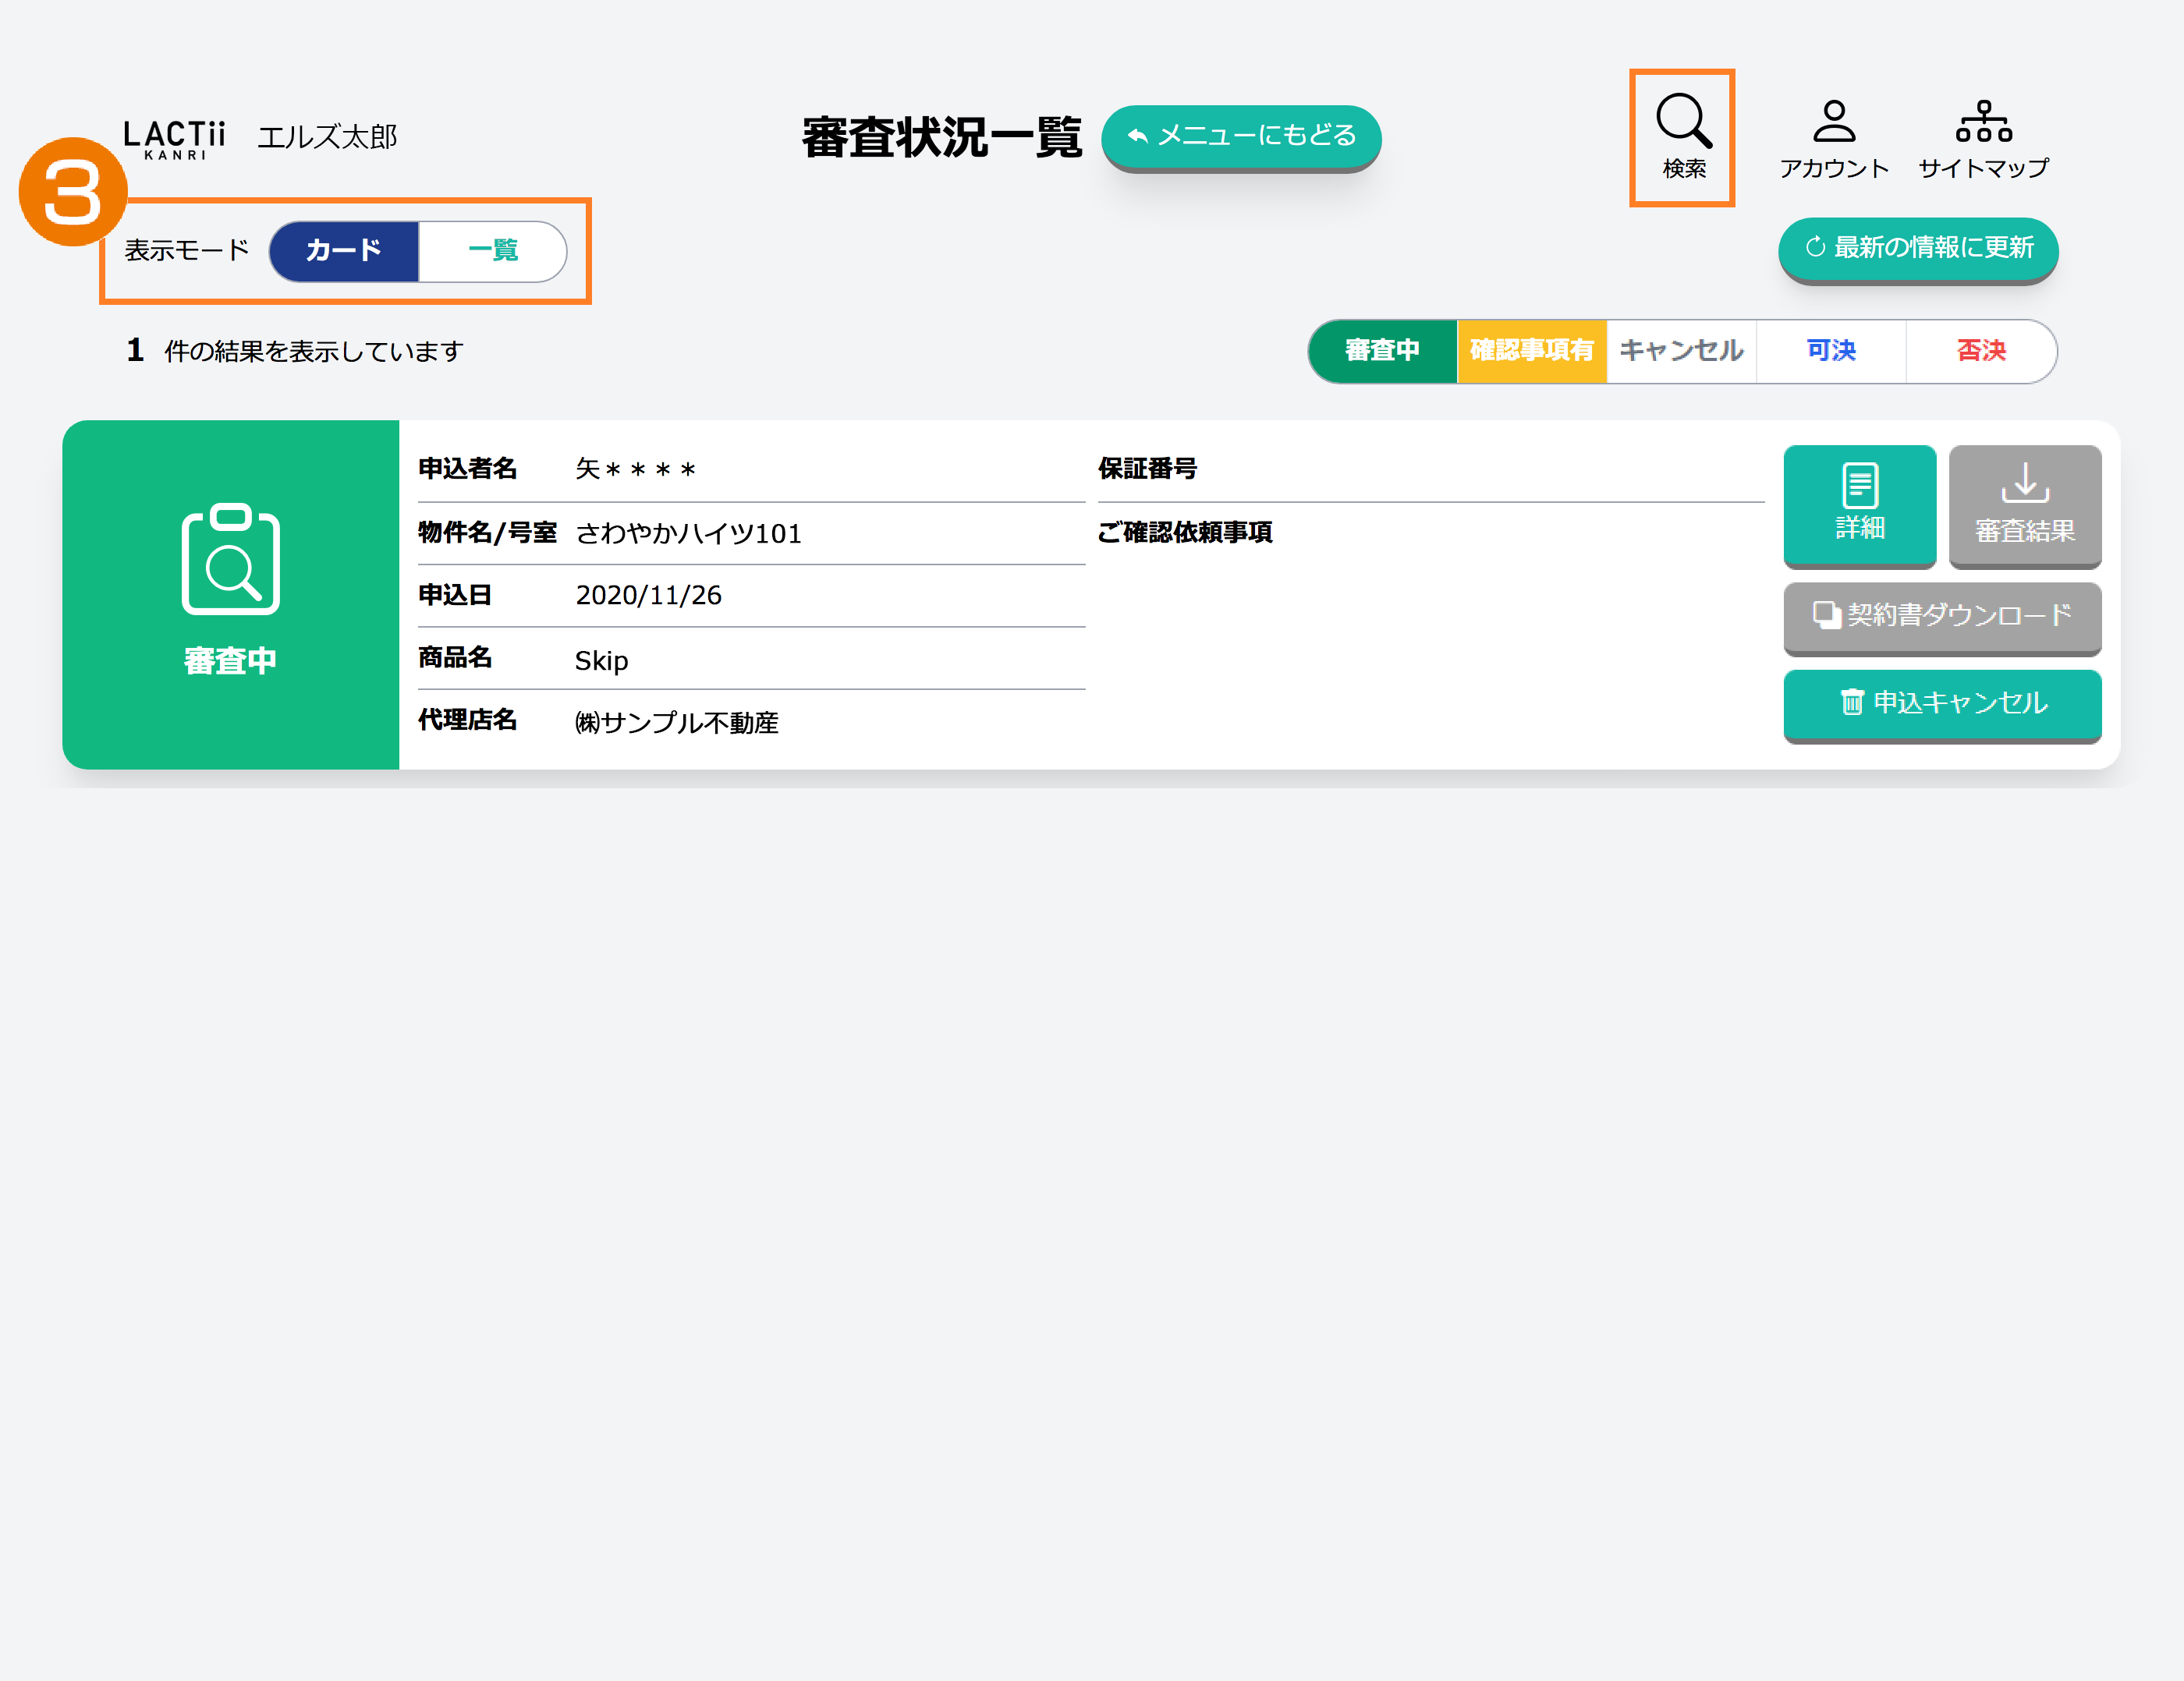2184x1681 pixels.
Task: Switch display mode to 一覧
Action: click(492, 249)
